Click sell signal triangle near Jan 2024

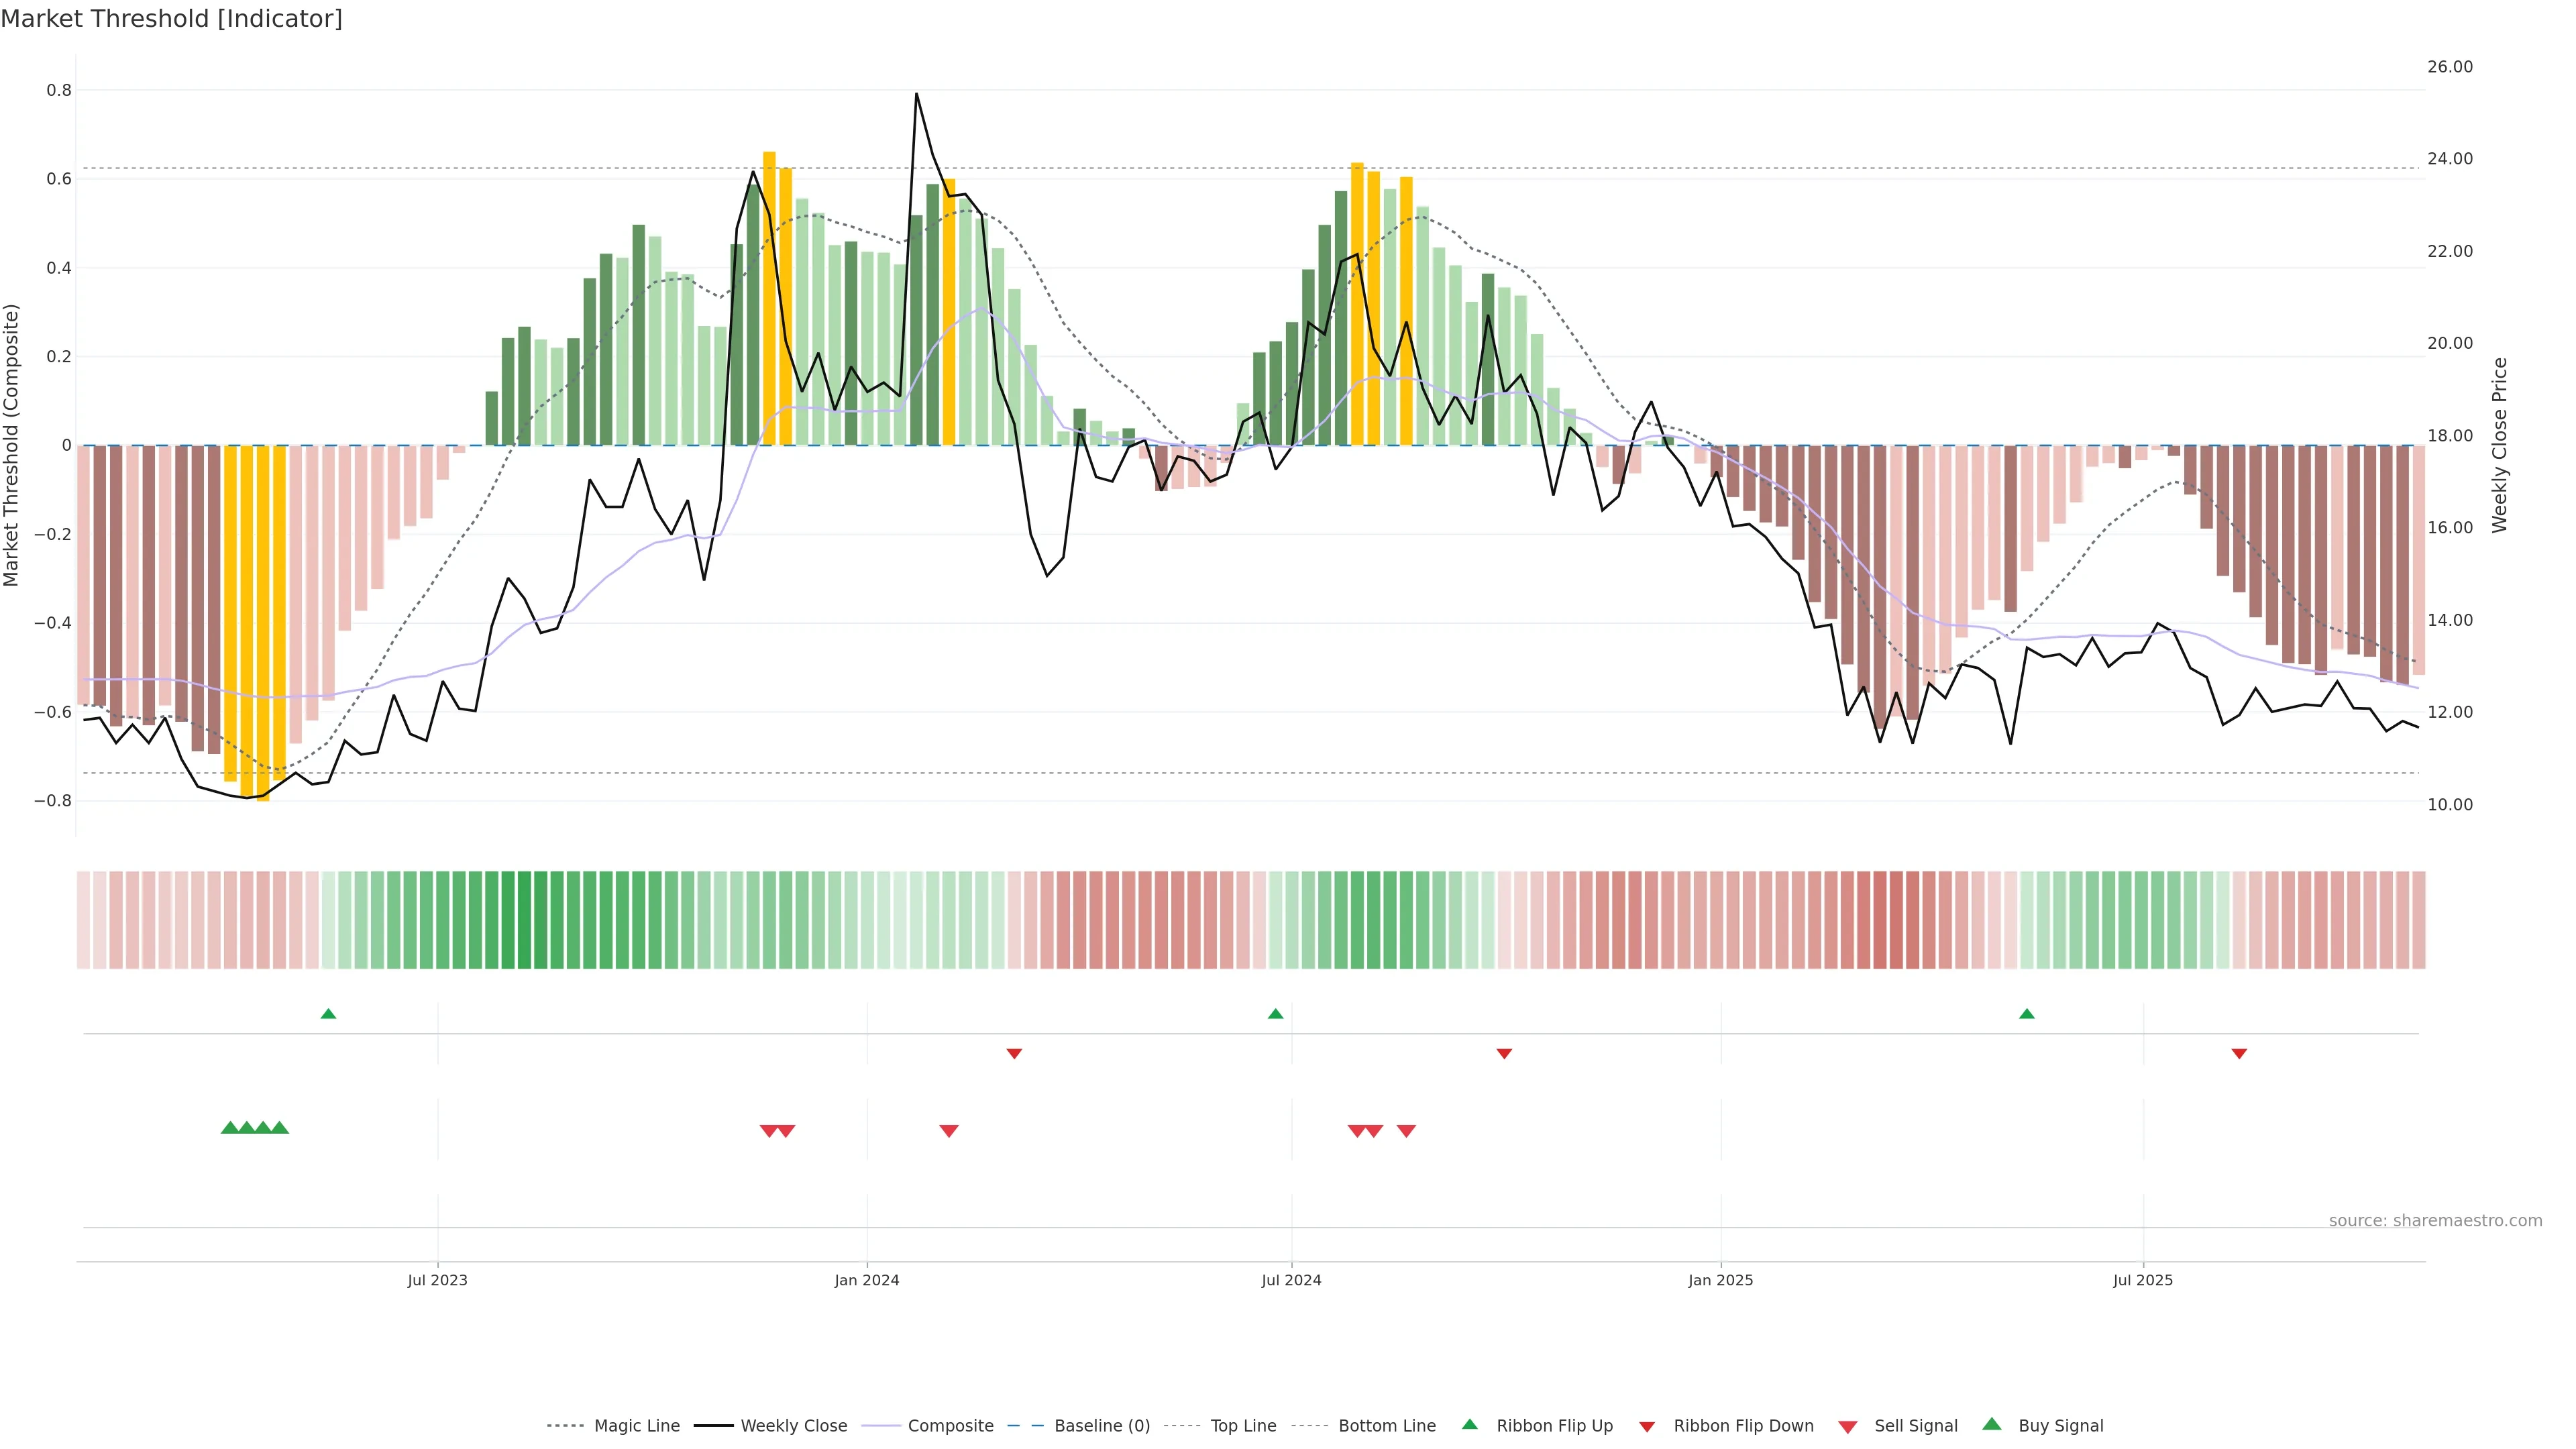click(x=949, y=1131)
